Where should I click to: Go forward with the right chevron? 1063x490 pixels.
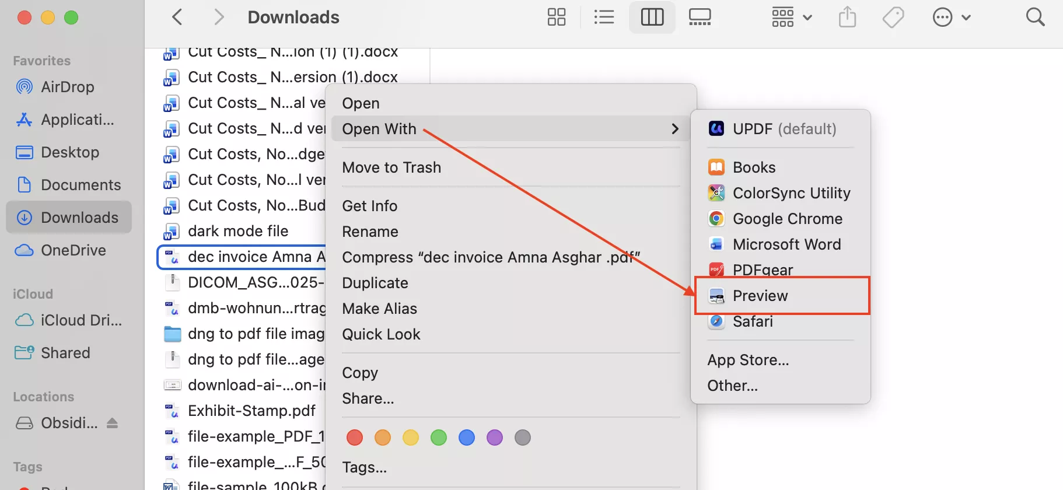tap(219, 17)
